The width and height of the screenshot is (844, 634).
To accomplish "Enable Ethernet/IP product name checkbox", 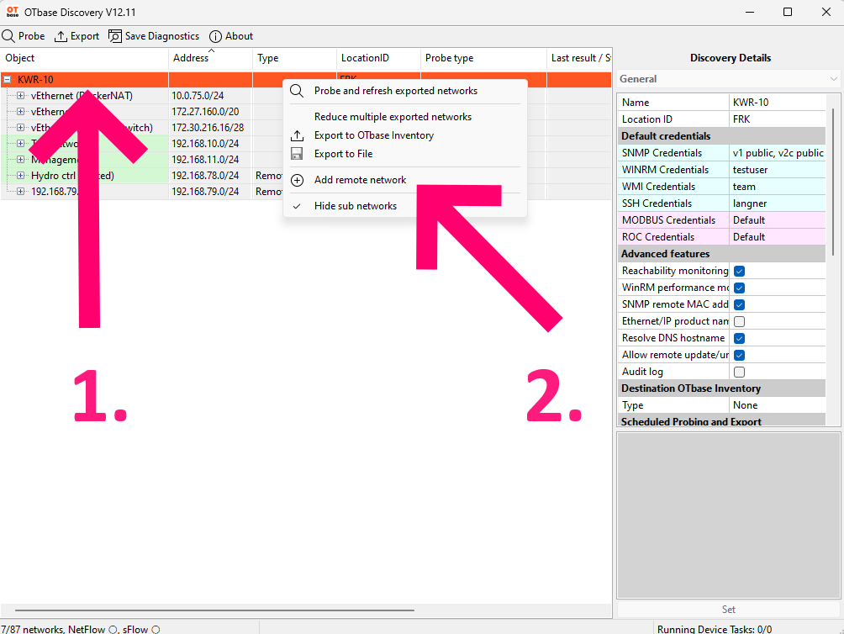I will pos(740,321).
